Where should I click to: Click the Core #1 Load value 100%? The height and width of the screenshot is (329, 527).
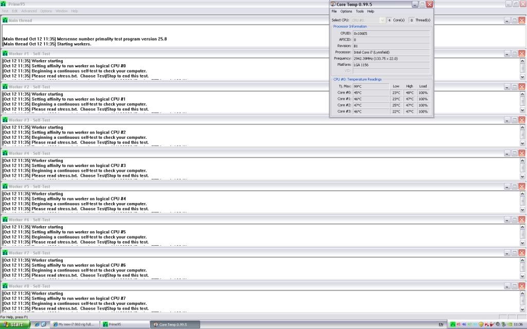423,99
